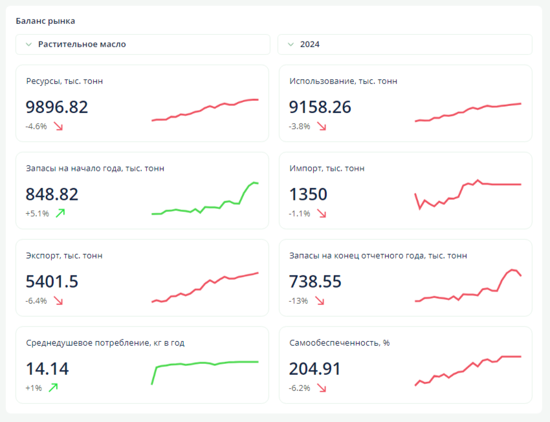
Task: Click the red down arrow under Экспорт
Action: (58, 301)
